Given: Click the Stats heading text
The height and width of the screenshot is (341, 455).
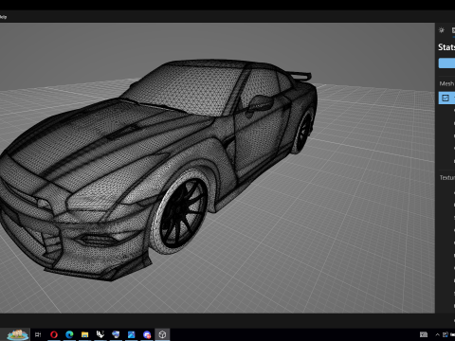Looking at the screenshot, I should [446, 47].
